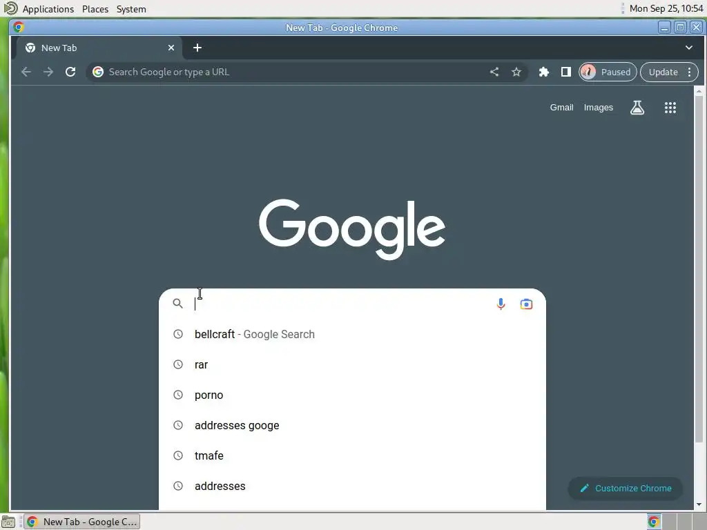The width and height of the screenshot is (707, 530).
Task: Select the New Tab tab
Action: click(99, 48)
